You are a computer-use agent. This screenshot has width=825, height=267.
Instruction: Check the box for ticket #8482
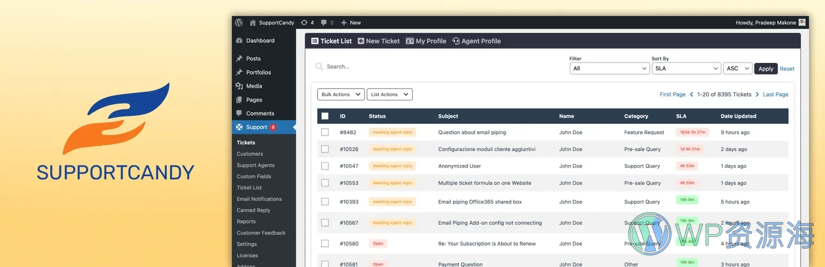point(325,132)
